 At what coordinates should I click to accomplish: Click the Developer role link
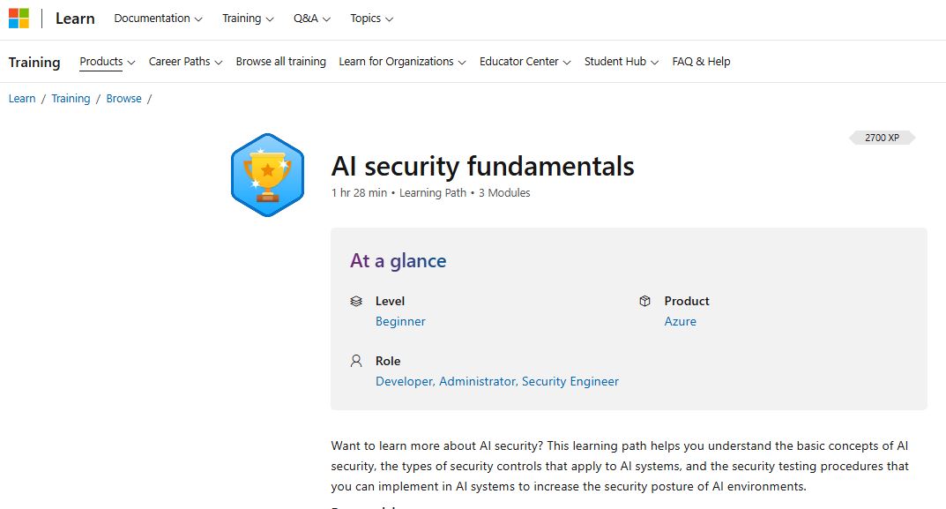pyautogui.click(x=402, y=381)
